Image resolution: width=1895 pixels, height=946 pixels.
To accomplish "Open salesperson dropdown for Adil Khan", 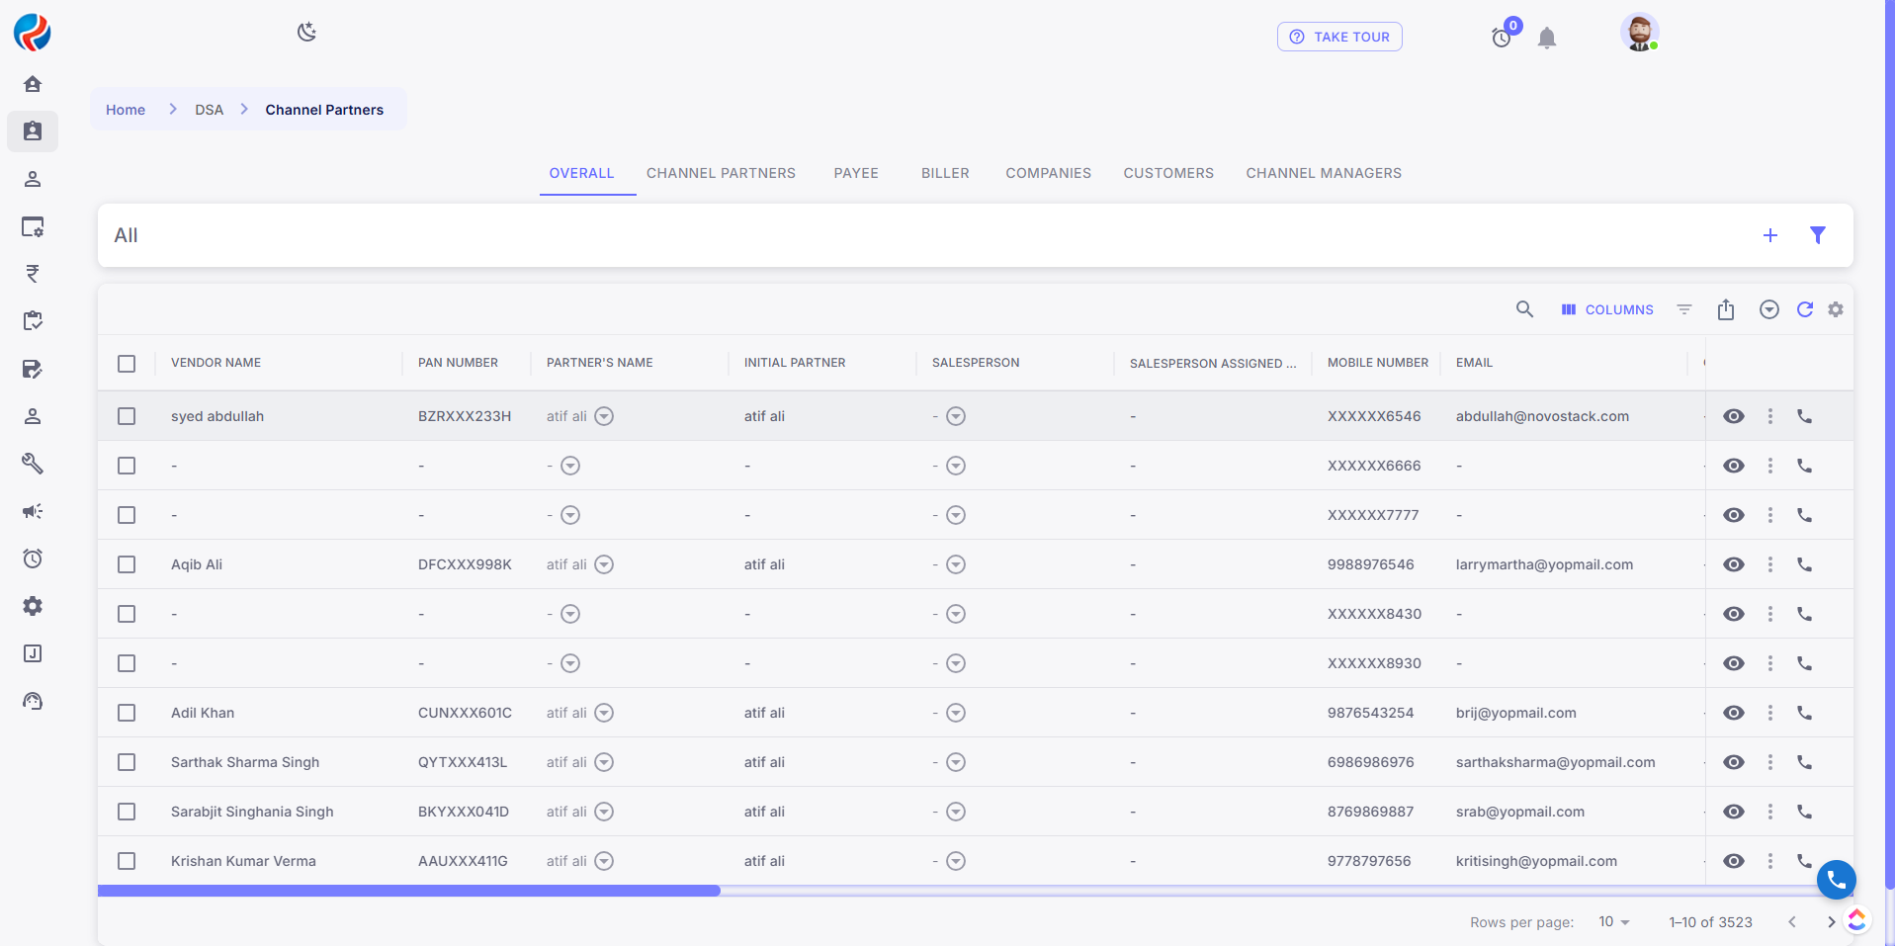I will point(955,713).
